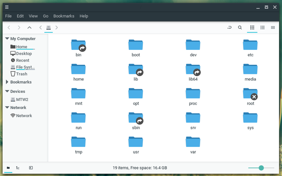Show tree view in sidebar
Image resolution: width=282 pixels, height=176 pixels.
coord(18,168)
